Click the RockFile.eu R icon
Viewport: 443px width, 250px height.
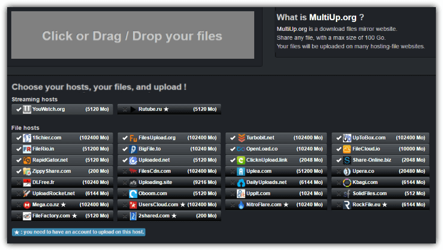(347, 205)
